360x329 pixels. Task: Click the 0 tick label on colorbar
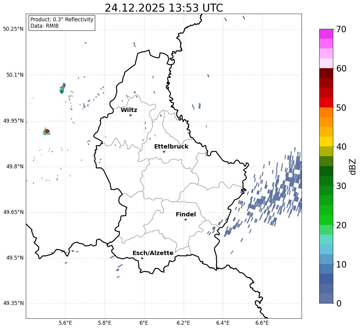coord(339,303)
